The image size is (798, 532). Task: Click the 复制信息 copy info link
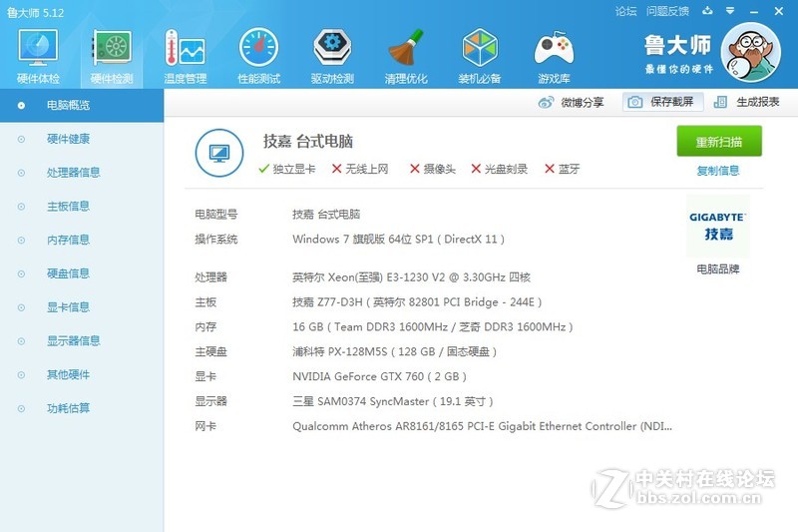[717, 171]
